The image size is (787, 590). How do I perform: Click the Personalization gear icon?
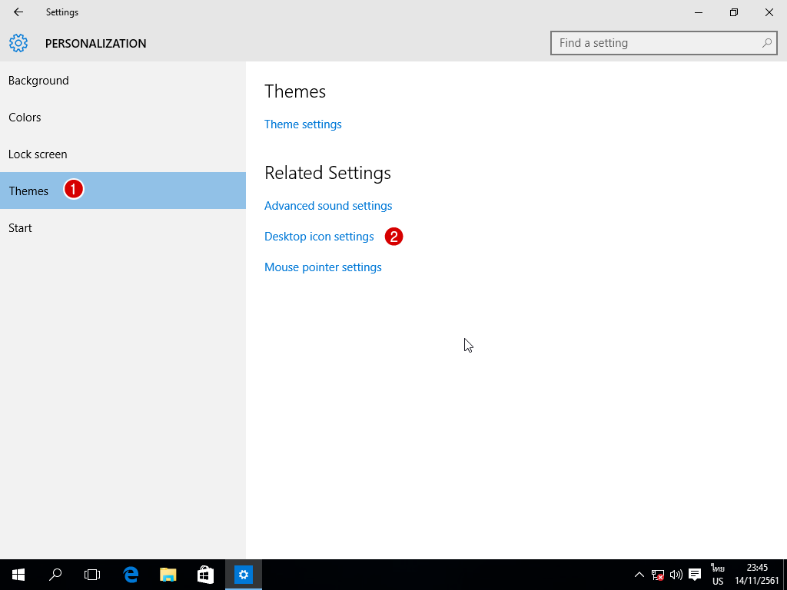18,43
